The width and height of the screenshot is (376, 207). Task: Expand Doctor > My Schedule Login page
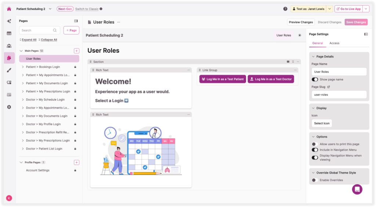(23, 100)
